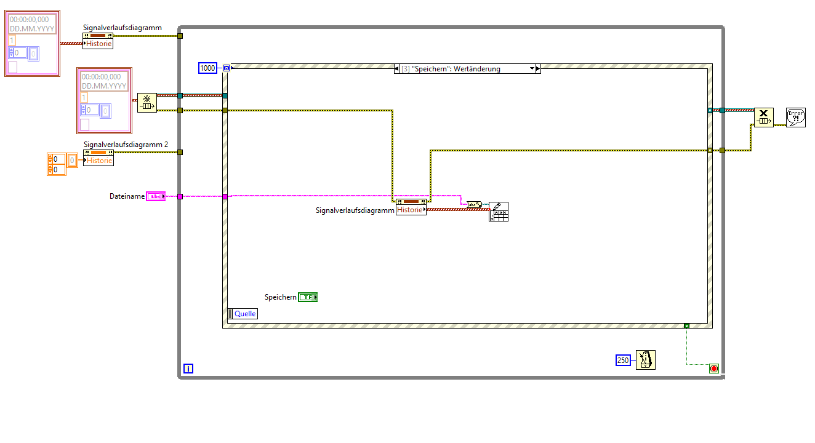Image resolution: width=815 pixels, height=443 pixels.
Task: Click the Signalverlaufsdiagramm label above the topmost Historie node
Action: tap(122, 28)
